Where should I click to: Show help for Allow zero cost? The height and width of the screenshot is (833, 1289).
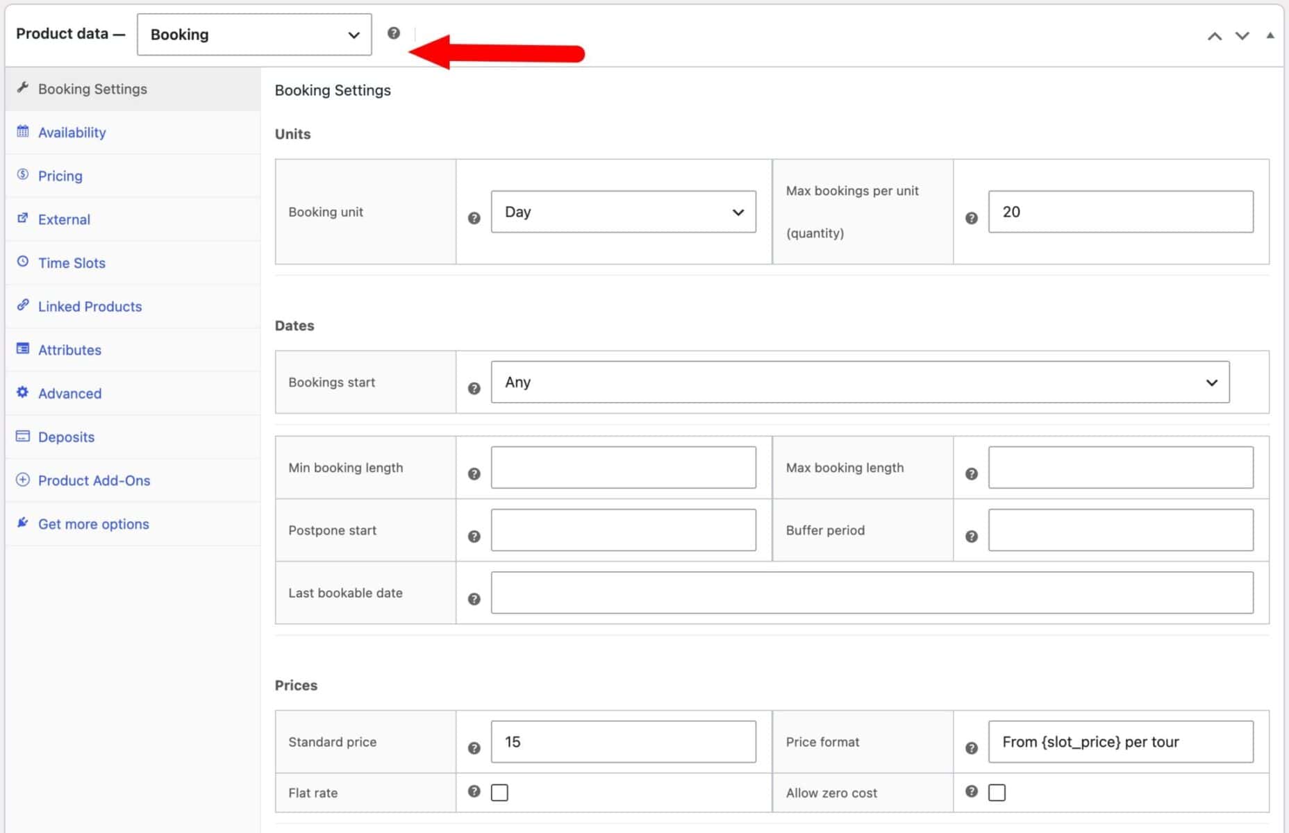click(972, 791)
